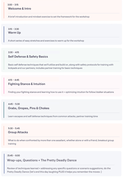Select Fighting Stance & Intuition title
Screen dimensions: 123x177
coord(27,84)
